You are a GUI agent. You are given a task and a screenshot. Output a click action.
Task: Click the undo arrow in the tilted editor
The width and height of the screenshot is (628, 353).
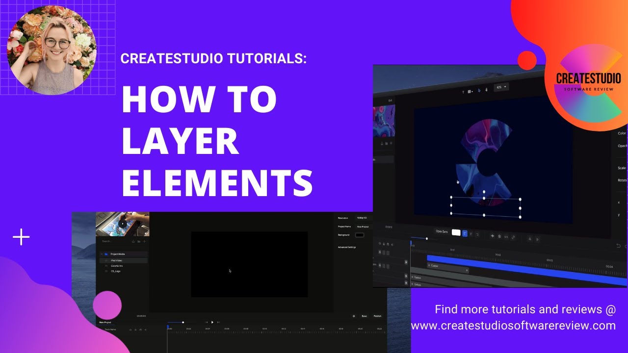click(x=618, y=246)
